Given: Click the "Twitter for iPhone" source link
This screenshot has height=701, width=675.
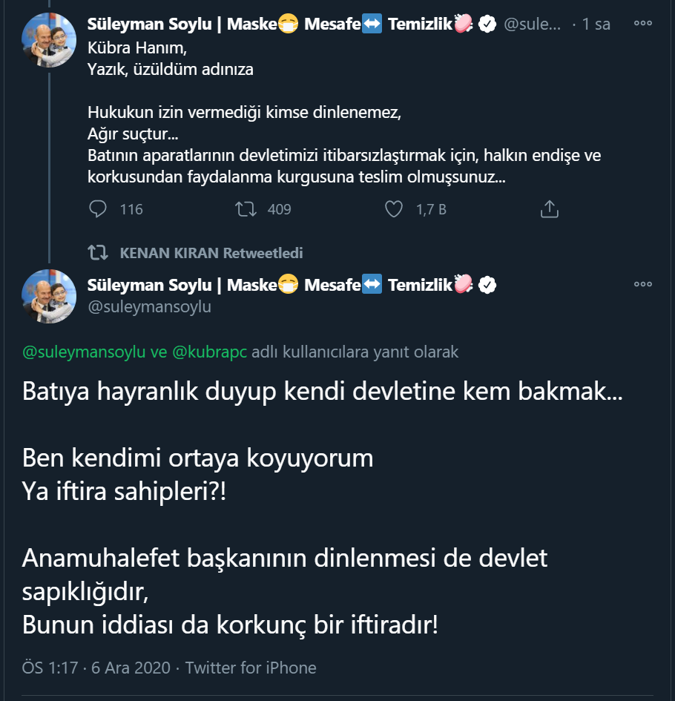Looking at the screenshot, I should coord(251,668).
